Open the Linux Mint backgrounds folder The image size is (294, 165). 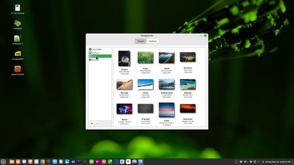[x=100, y=49]
